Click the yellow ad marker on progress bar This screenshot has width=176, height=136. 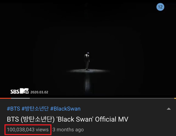coord(175,98)
